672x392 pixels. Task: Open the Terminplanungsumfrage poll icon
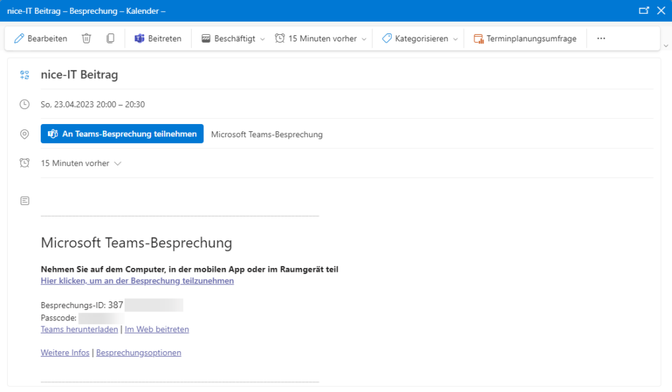[478, 39]
